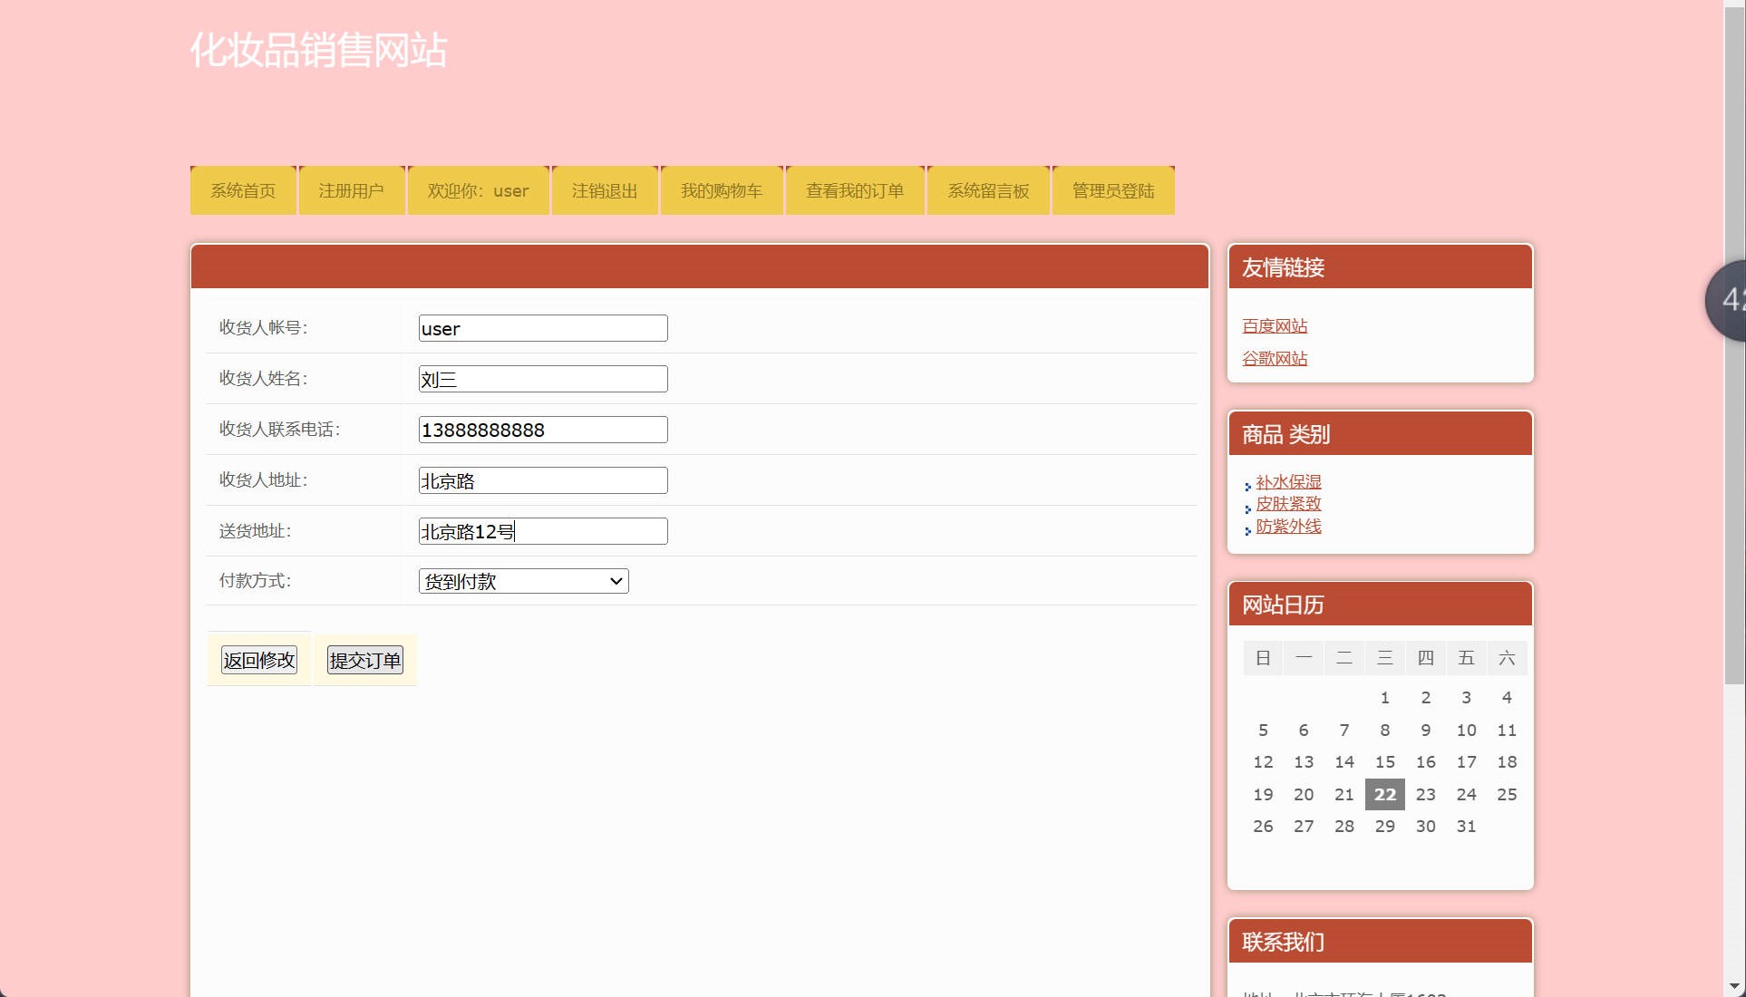Click the 提交订单 submit button
Screen dimensions: 1746x997
point(364,660)
